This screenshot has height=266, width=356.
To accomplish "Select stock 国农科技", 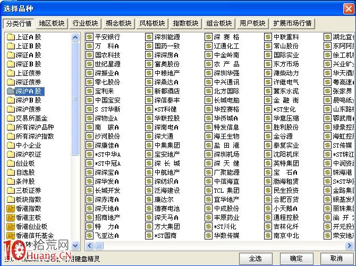I will click(x=107, y=55).
